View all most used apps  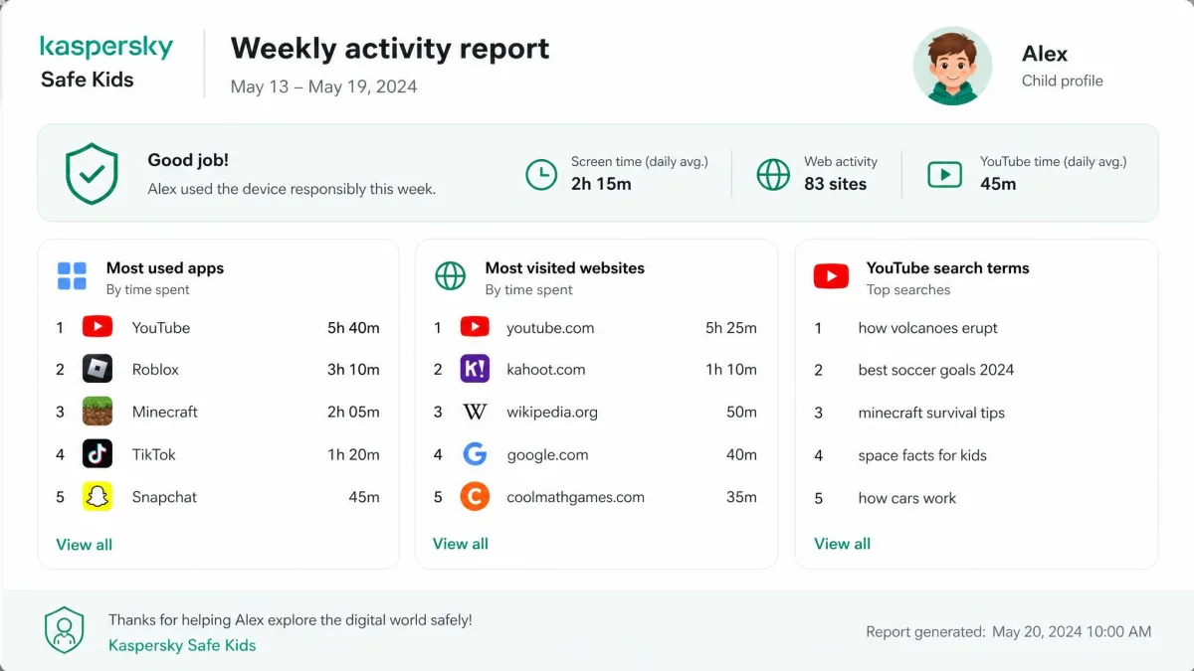click(85, 545)
